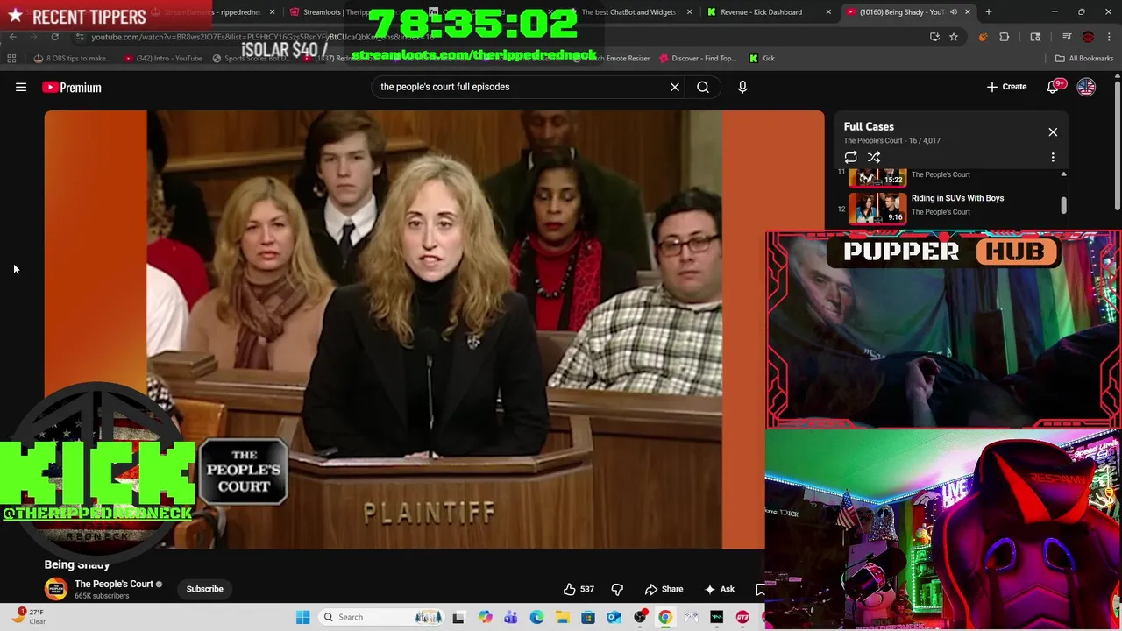The width and height of the screenshot is (1122, 631).
Task: Click the browser address bar URL
Action: click(x=263, y=37)
